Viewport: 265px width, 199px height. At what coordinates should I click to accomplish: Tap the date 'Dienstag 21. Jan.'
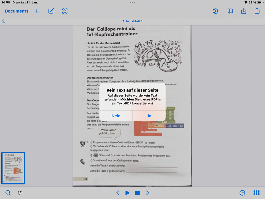coord(25,2)
